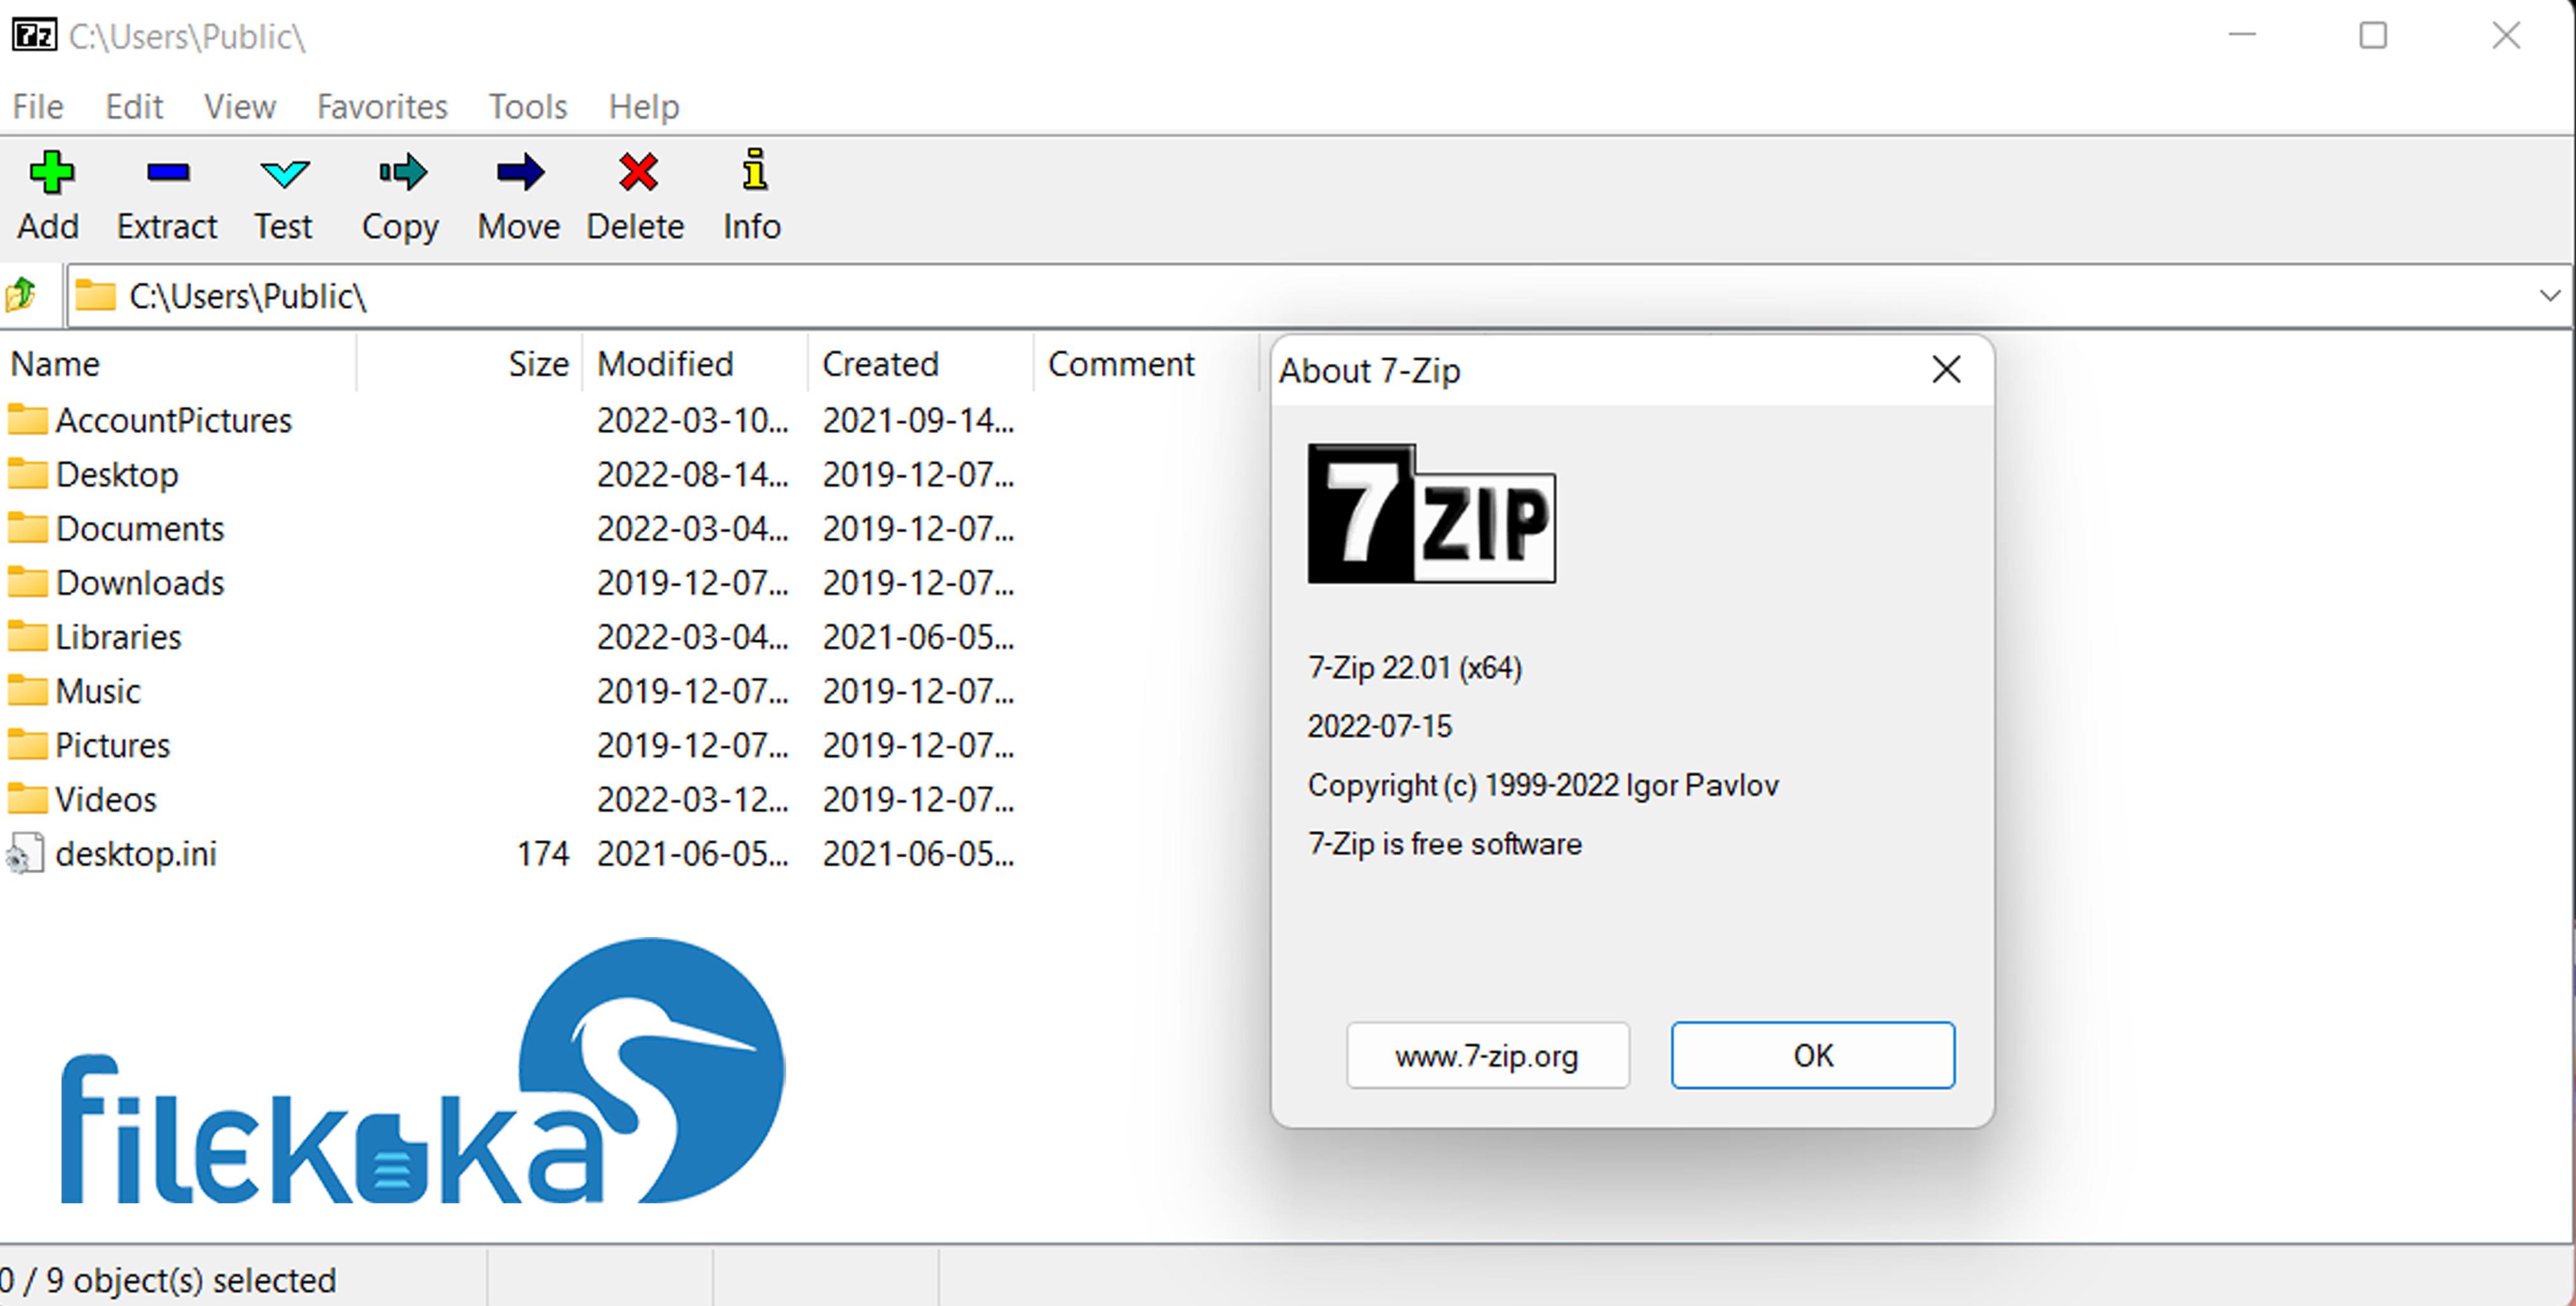
Task: Click the 2021-06-05 created date of Libraries
Action: [x=919, y=637]
